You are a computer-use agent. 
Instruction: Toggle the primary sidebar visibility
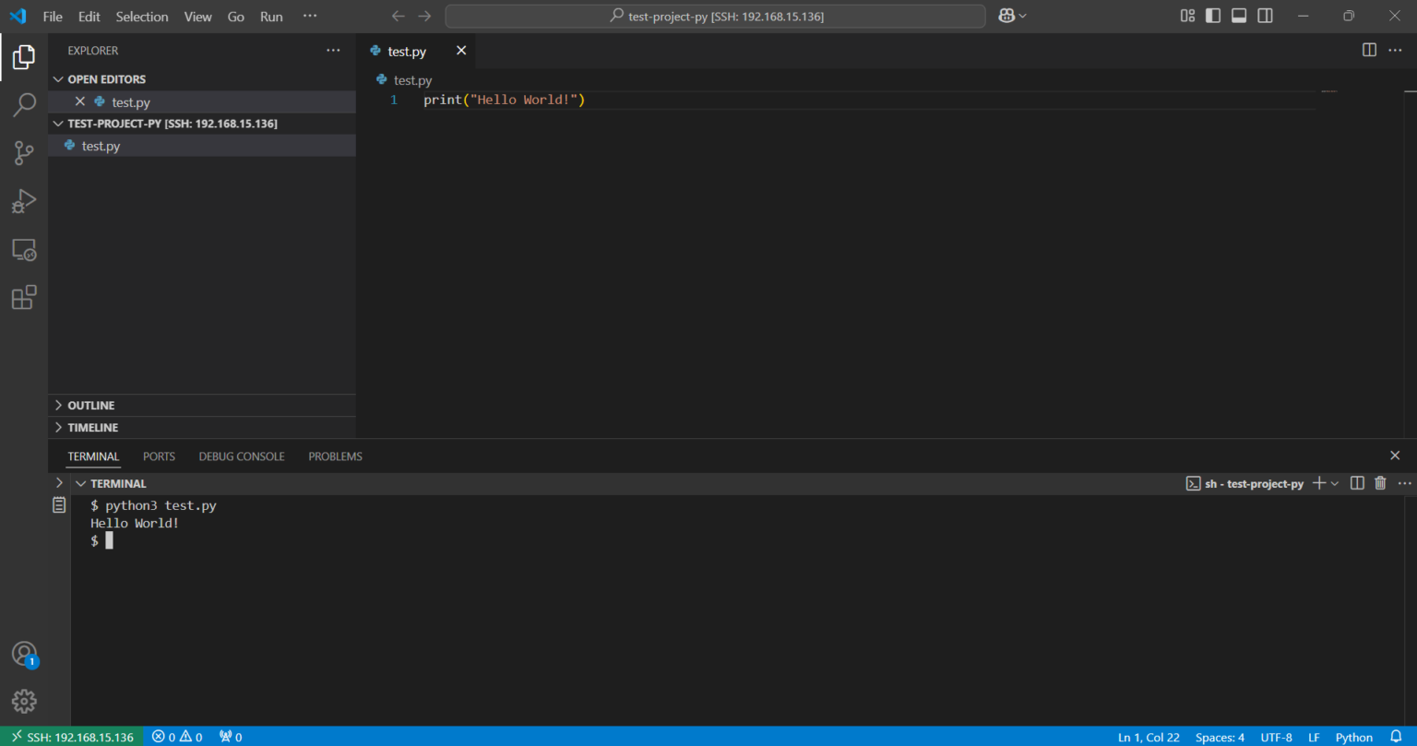tap(1212, 15)
